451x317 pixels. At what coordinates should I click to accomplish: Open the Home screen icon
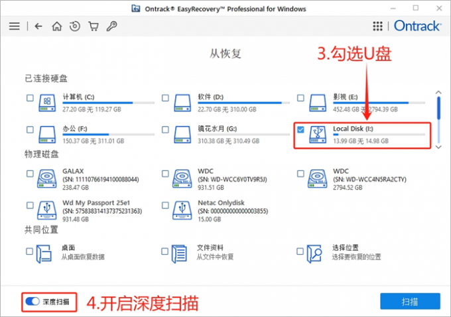pyautogui.click(x=56, y=27)
